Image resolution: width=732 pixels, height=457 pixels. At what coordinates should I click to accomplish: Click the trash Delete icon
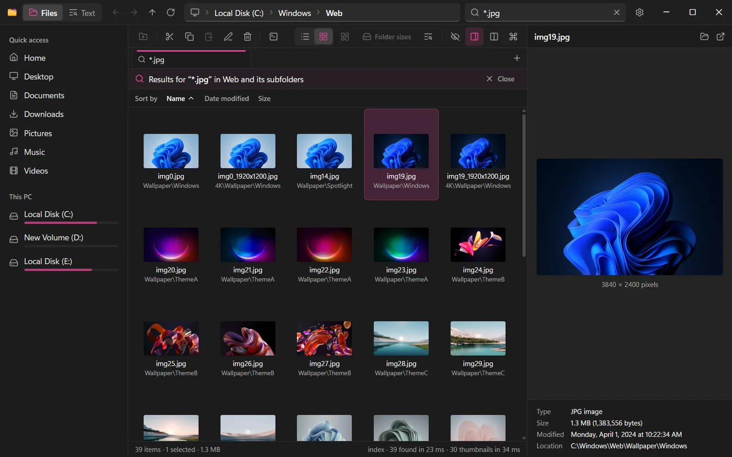coord(248,37)
